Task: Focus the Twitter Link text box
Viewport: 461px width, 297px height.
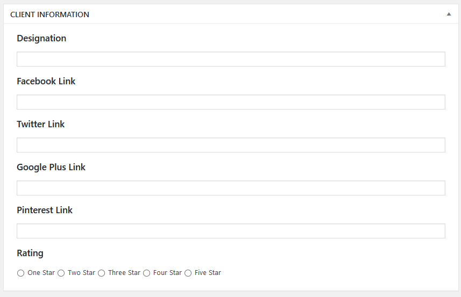Action: 231,145
